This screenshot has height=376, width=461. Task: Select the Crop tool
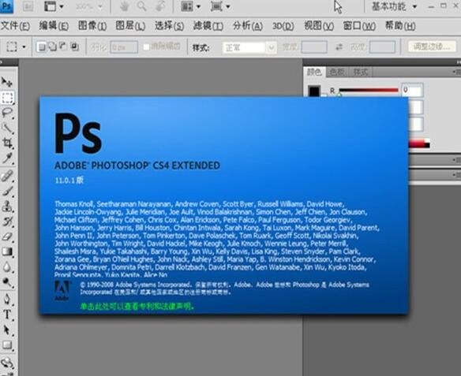tap(7, 143)
